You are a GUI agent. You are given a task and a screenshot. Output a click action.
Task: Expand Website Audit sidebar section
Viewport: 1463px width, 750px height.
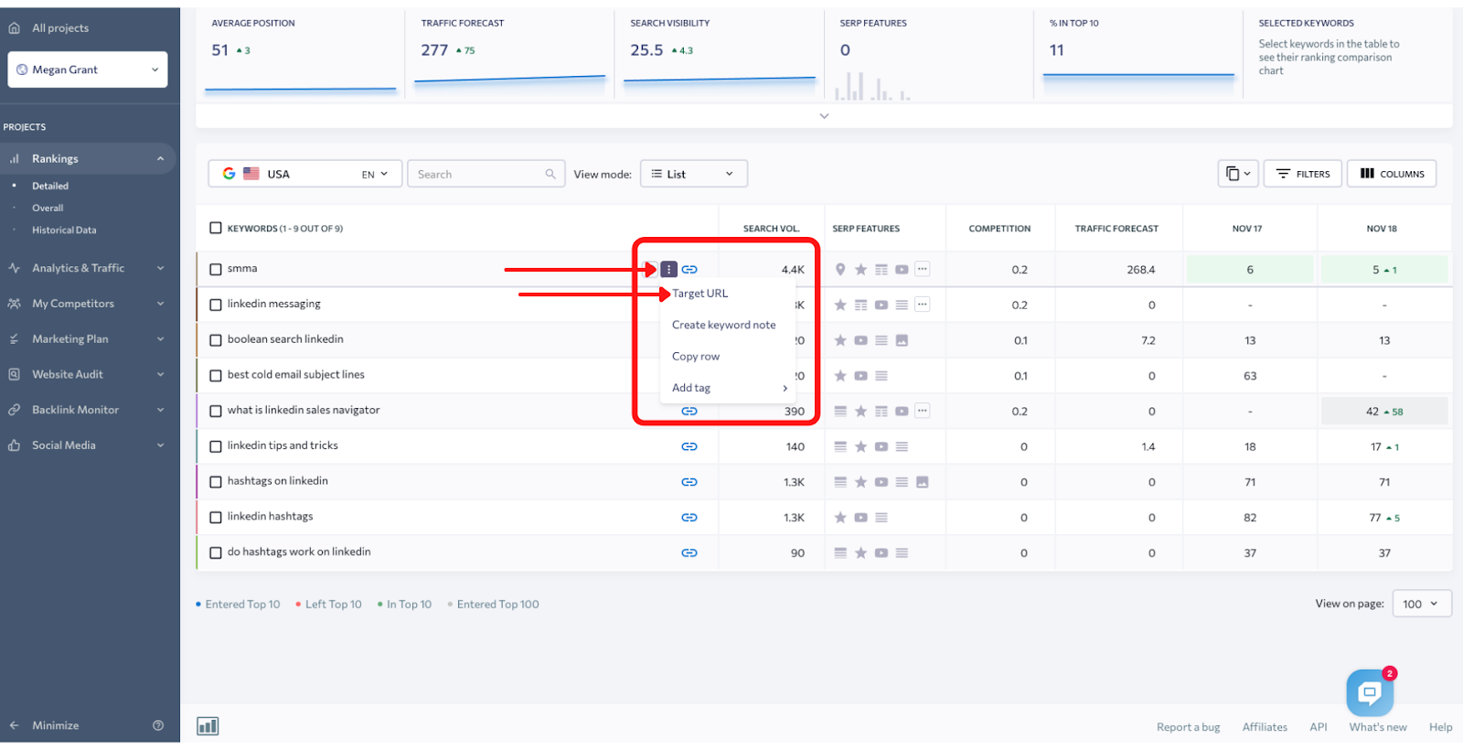[x=88, y=374]
